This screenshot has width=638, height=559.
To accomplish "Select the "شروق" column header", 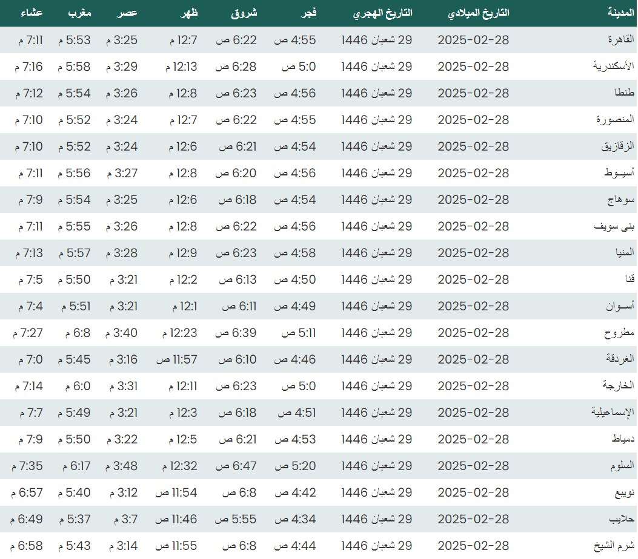I will click(244, 13).
